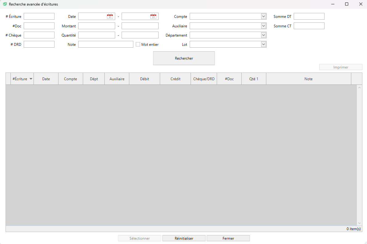
Task: Click the Réinitialiser button
Action: pos(184,238)
